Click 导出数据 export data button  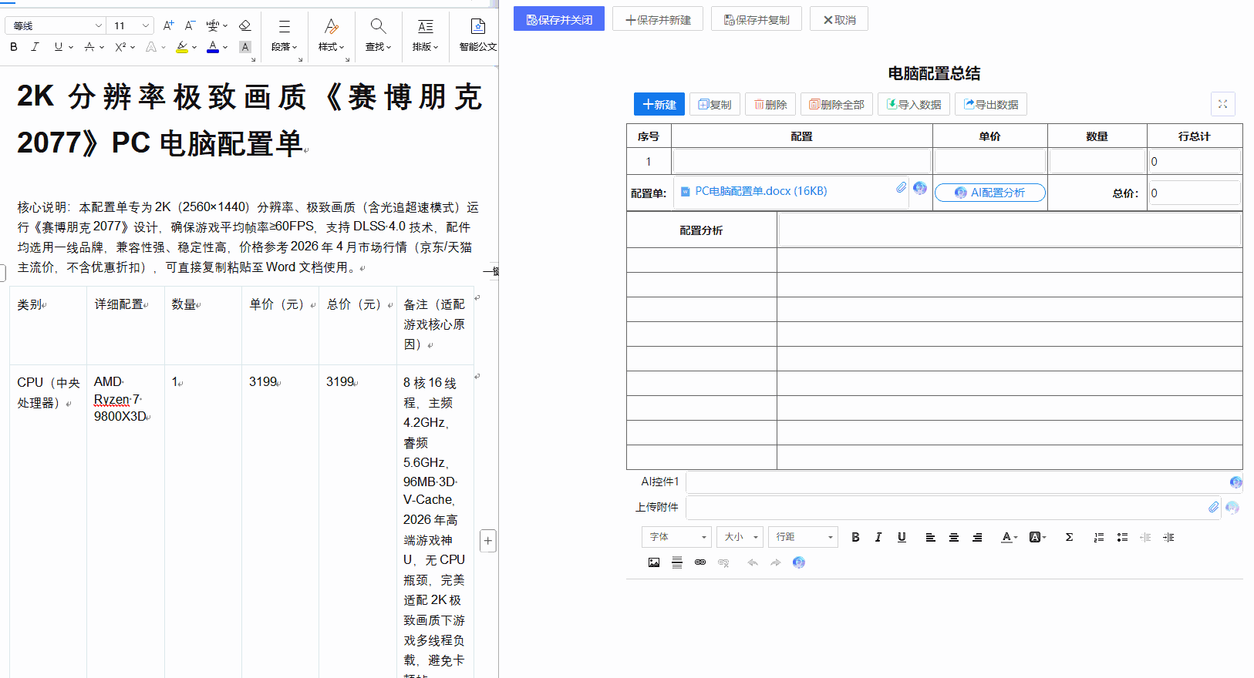[x=991, y=104]
